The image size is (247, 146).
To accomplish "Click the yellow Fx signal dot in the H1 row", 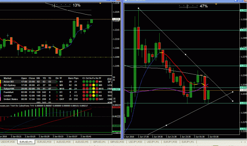I will click(94, 92).
